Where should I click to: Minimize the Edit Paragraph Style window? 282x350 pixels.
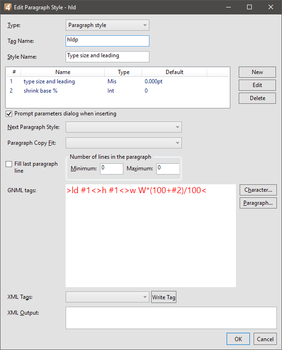tap(228, 7)
